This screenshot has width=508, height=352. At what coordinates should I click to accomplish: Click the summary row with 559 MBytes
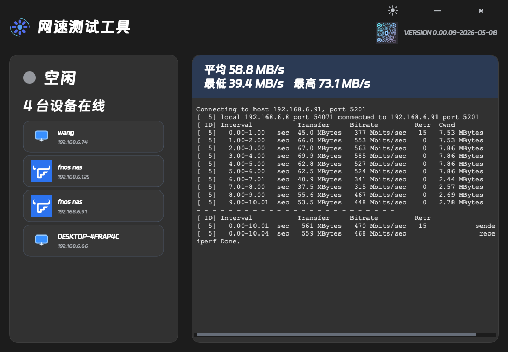(x=346, y=233)
